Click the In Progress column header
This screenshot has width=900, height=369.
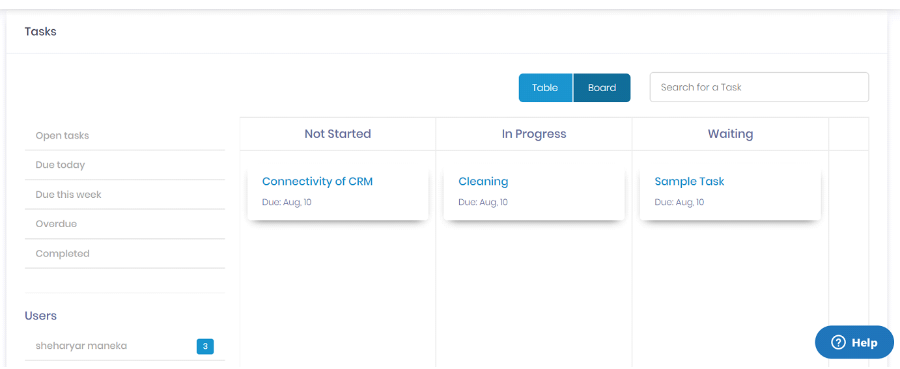(x=534, y=134)
